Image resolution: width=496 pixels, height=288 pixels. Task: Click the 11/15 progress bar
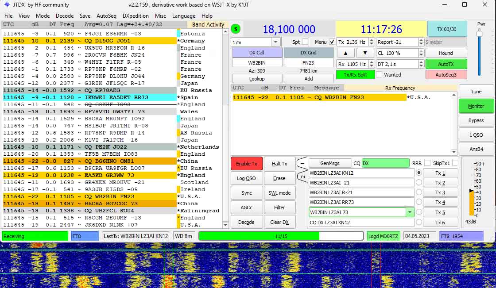pos(281,236)
